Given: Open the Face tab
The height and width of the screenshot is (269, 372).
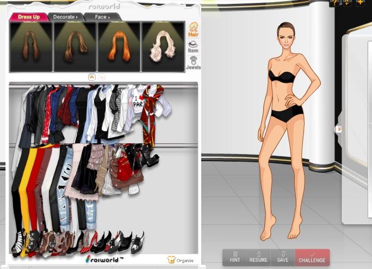Looking at the screenshot, I should [102, 17].
